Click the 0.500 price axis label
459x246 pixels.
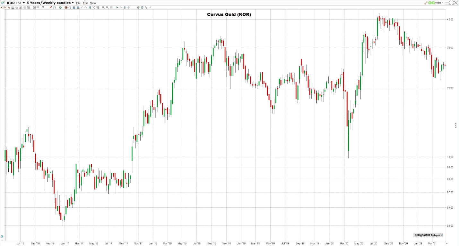point(450,226)
